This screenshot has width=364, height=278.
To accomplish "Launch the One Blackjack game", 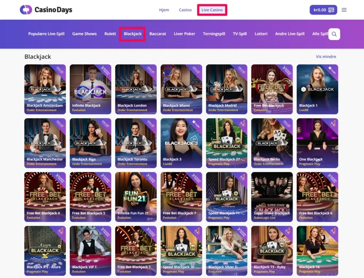I will [317, 143].
